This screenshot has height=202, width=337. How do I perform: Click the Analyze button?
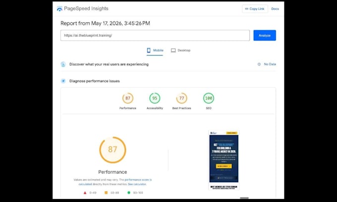[265, 36]
